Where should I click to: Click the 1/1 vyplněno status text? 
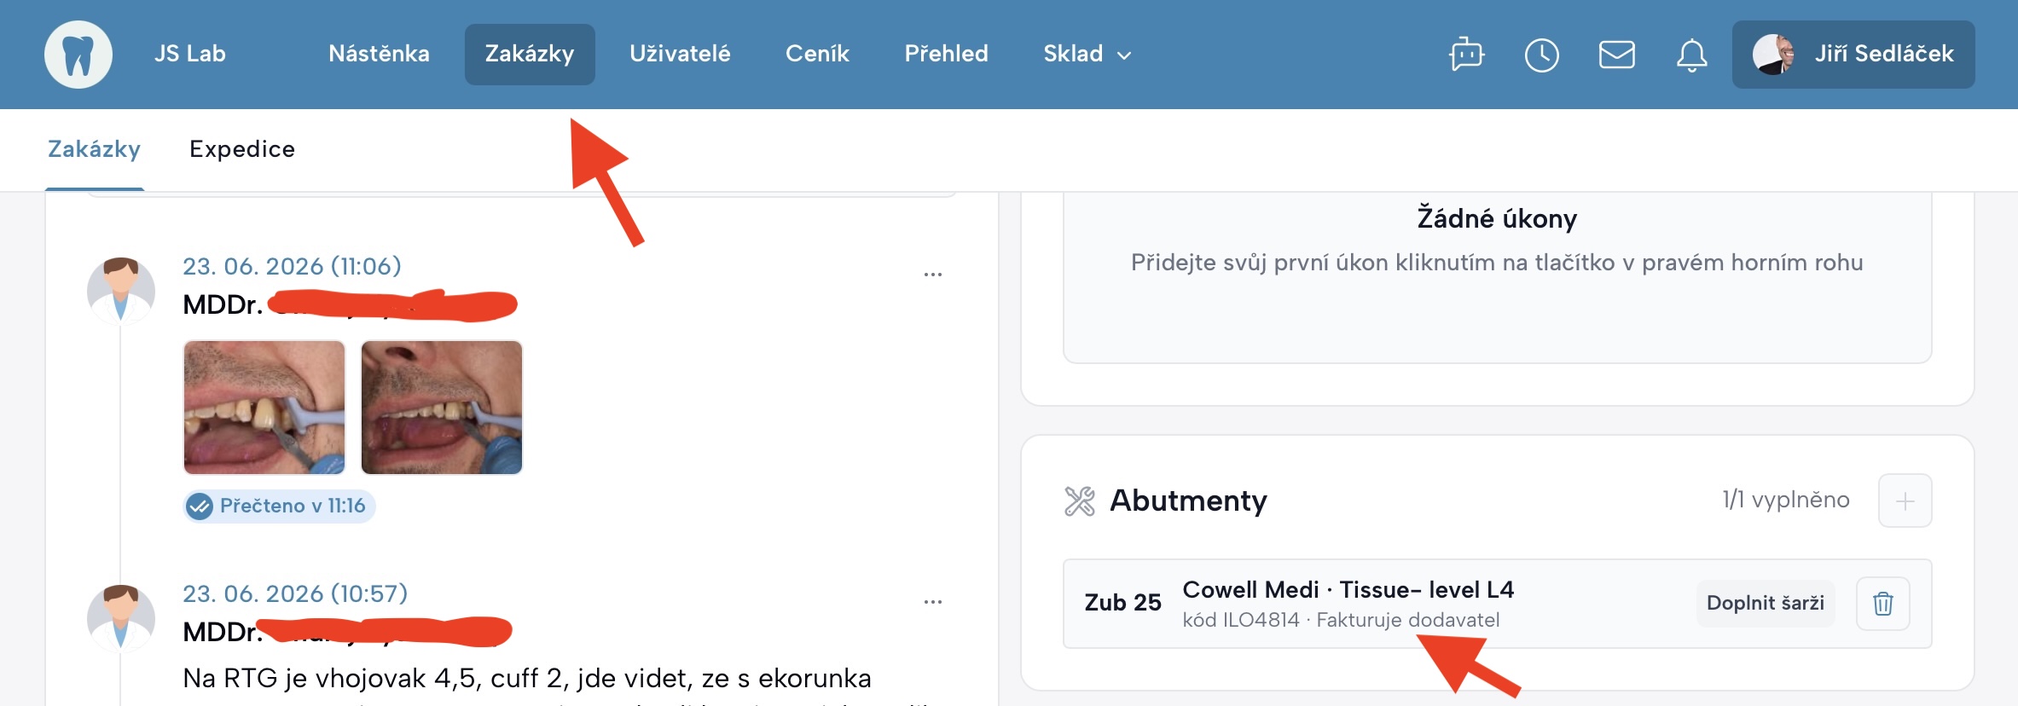(1785, 501)
